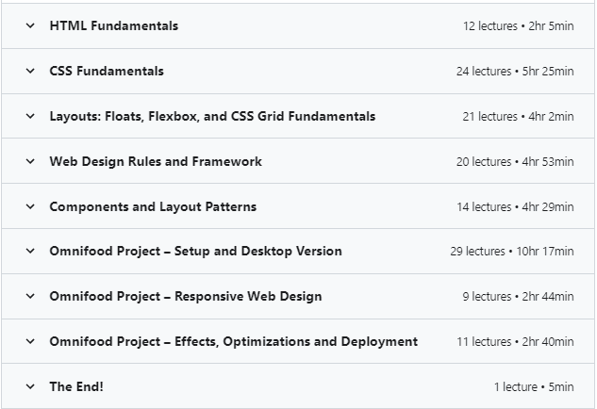
Task: Click the 24 lectures • 5hr 25min label
Action: pos(514,72)
